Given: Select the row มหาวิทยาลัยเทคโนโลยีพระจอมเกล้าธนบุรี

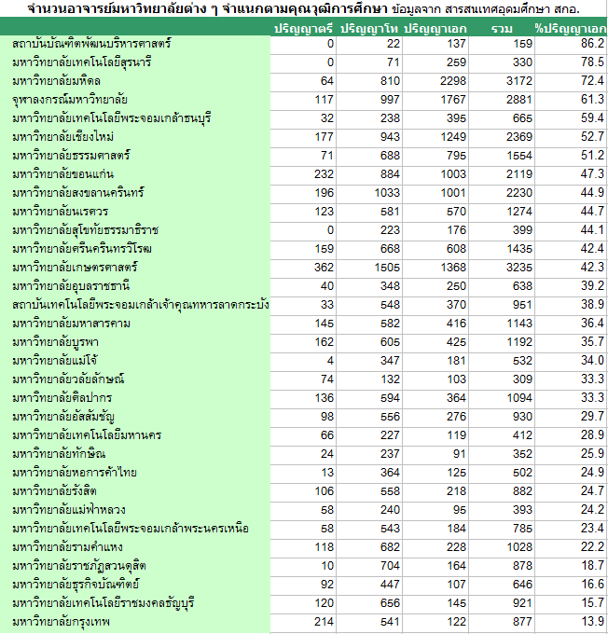Looking at the screenshot, I should point(303,118).
